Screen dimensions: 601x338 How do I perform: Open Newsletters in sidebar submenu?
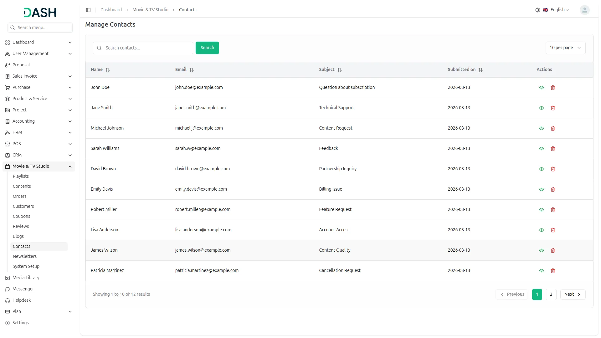[x=25, y=256]
